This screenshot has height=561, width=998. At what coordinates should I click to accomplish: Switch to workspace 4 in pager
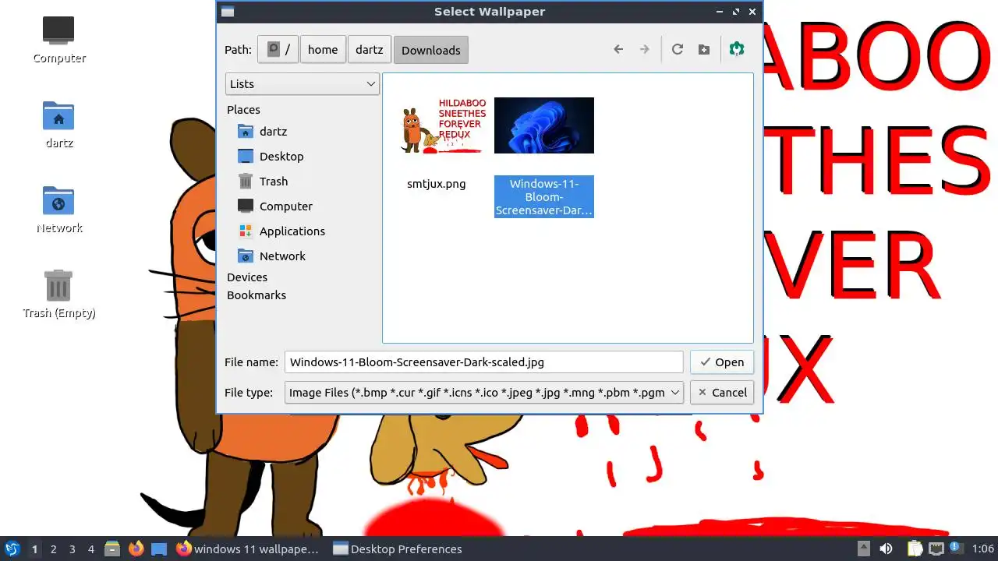[90, 549]
